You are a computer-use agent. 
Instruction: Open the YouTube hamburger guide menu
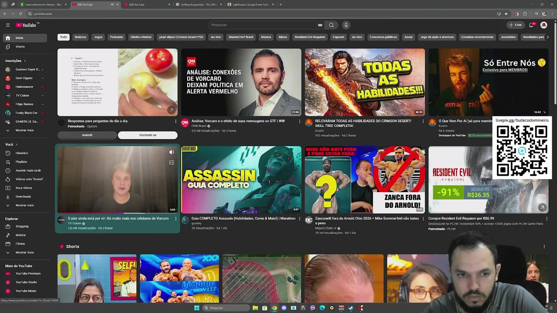coord(8,25)
